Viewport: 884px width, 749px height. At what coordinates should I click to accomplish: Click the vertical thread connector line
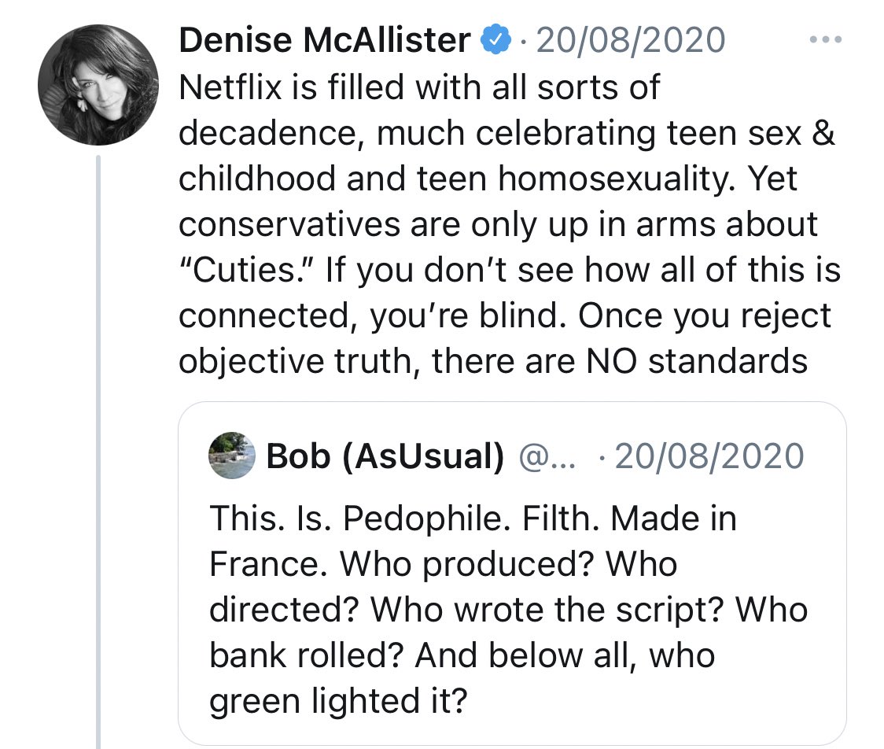pos(98,451)
